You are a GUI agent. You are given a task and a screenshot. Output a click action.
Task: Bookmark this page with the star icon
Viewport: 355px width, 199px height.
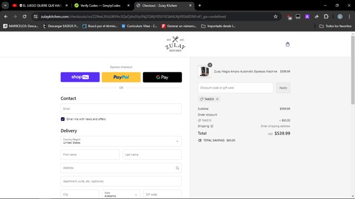tap(275, 17)
